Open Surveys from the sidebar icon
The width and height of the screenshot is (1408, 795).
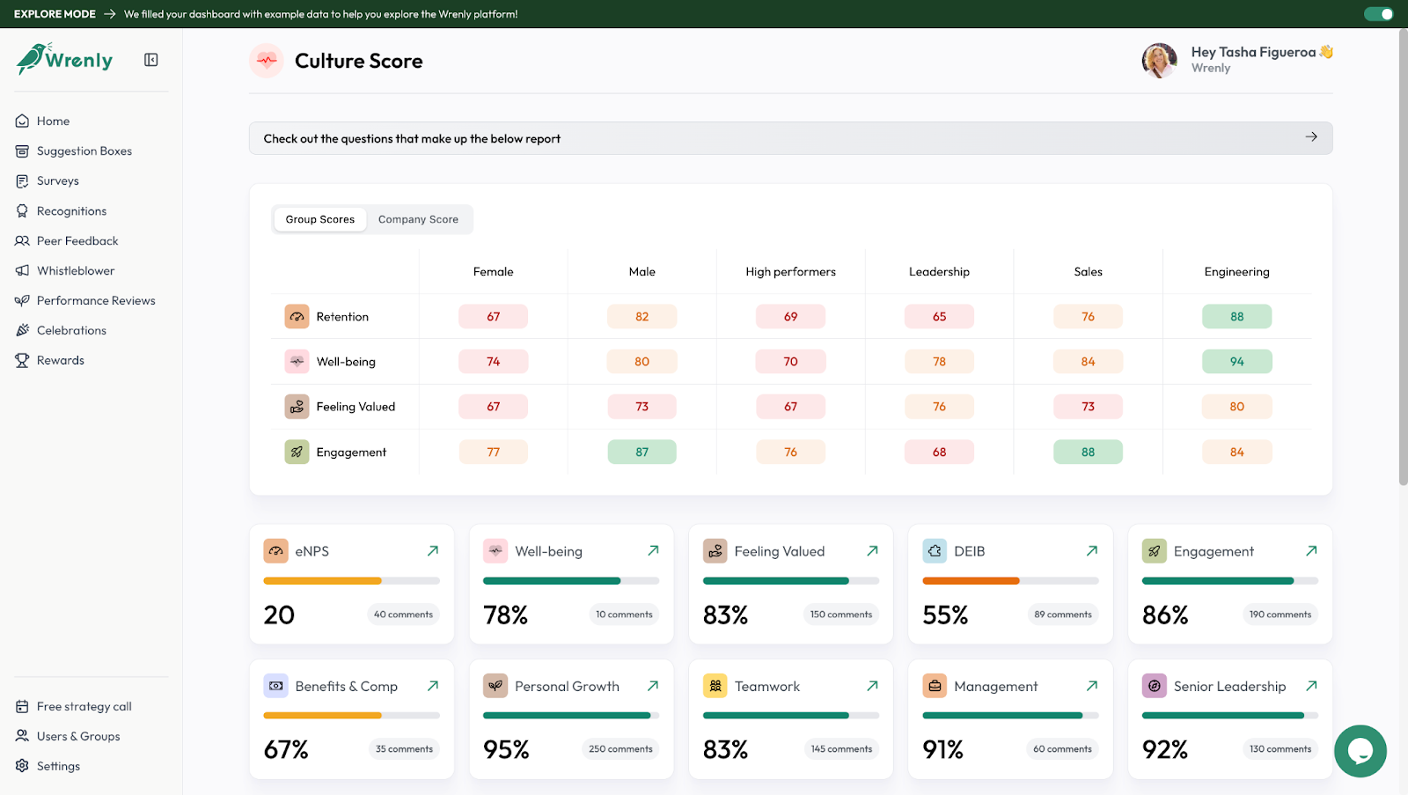(21, 180)
